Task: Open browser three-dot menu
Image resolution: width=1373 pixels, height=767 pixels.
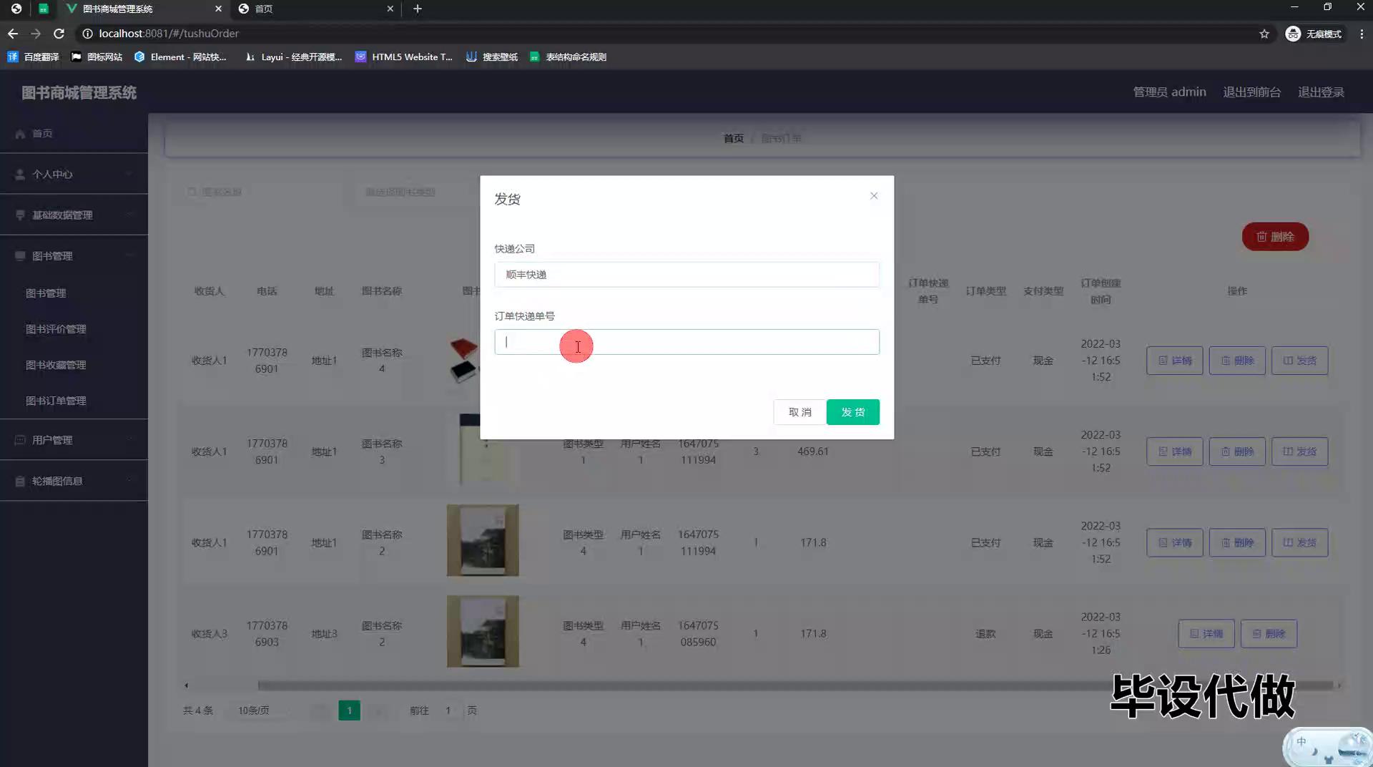Action: (1361, 34)
